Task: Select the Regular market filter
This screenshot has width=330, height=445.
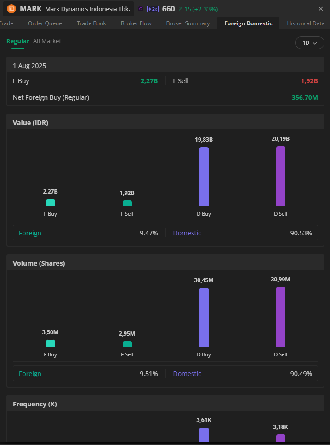Action: tap(18, 41)
